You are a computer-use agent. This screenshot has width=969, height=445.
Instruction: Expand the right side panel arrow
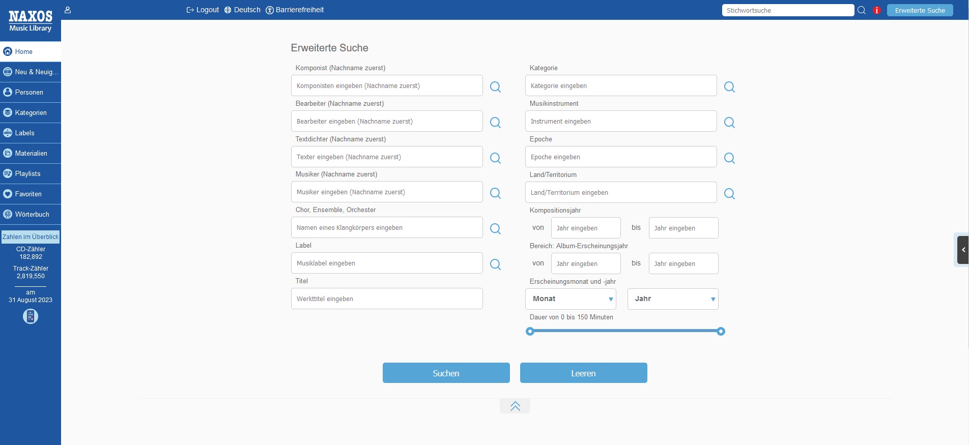[963, 250]
